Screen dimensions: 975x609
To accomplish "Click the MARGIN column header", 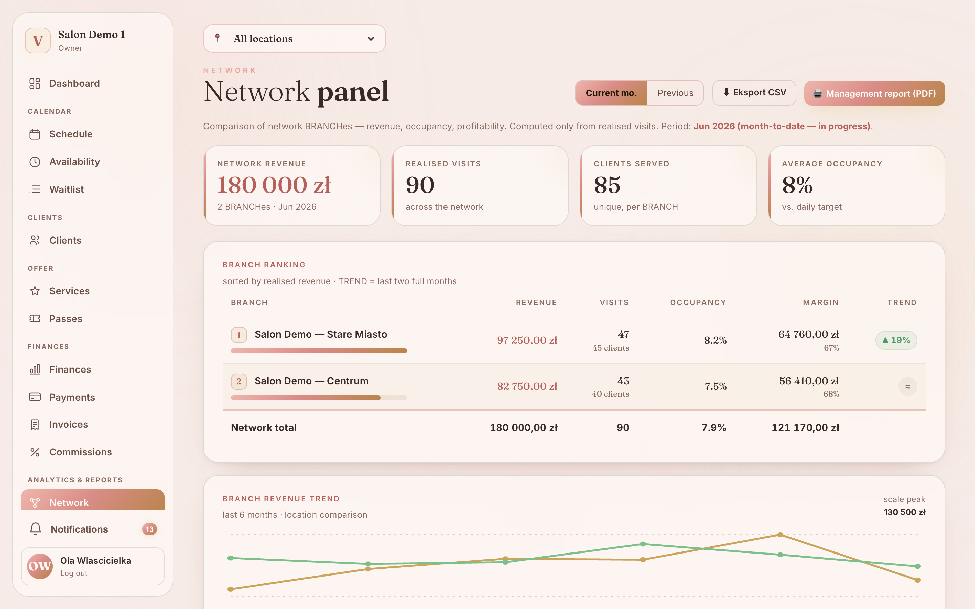I will click(821, 302).
